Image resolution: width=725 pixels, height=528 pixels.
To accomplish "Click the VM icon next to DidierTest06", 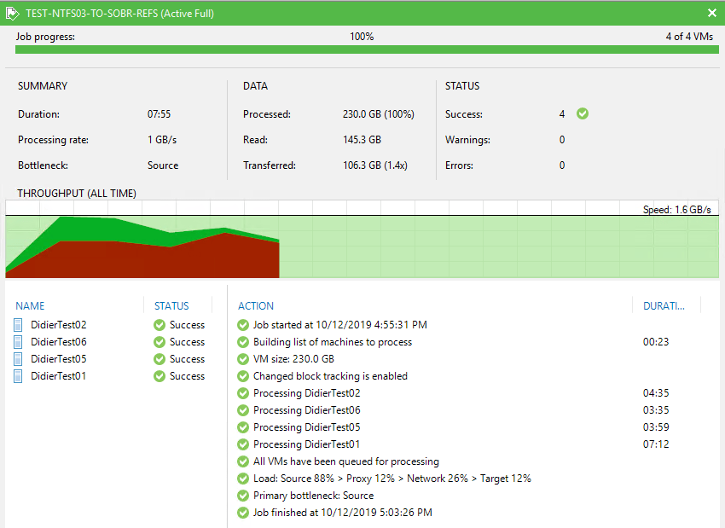I will click(18, 342).
